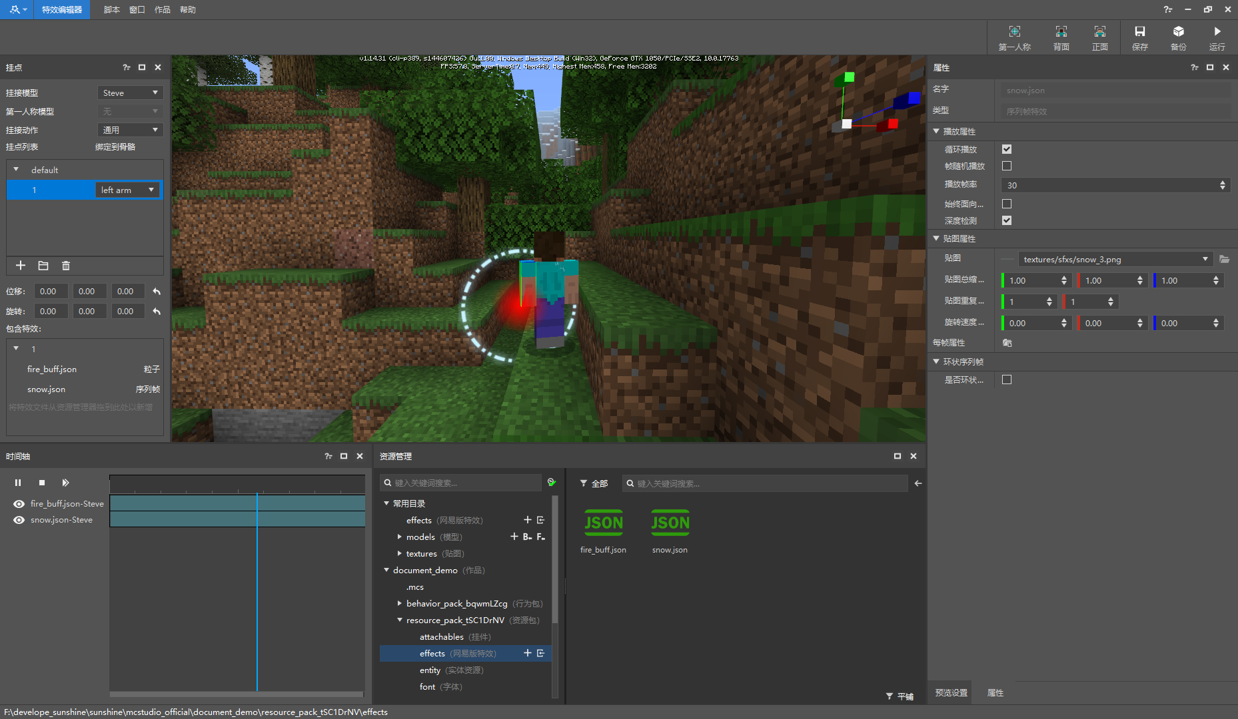Screen dimensions: 1238x719
Task: Save the project with 保存 icon
Action: click(1139, 38)
